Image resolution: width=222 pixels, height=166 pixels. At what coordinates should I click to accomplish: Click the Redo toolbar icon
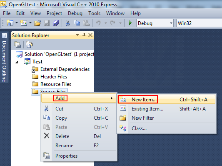coord(113,23)
